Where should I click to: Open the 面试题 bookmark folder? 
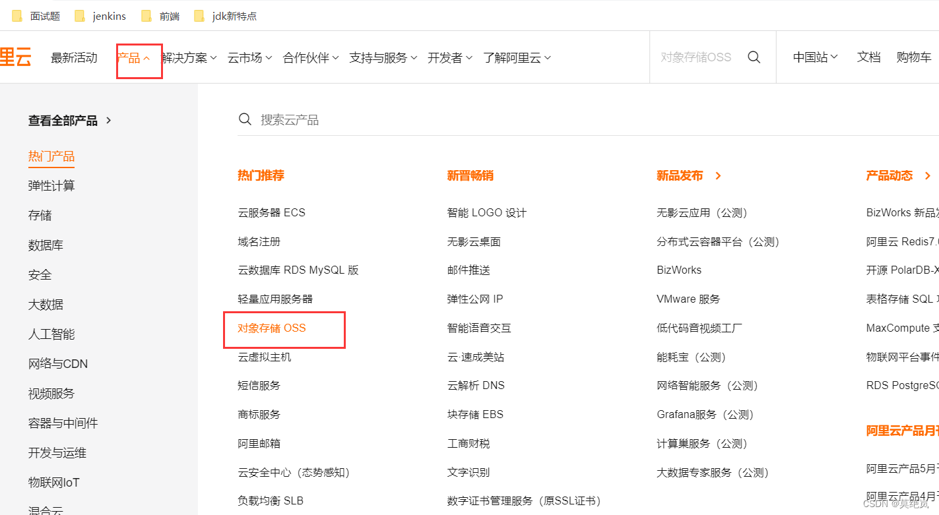click(x=36, y=16)
